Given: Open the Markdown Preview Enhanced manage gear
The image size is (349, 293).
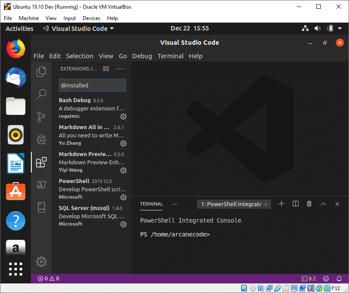Looking at the screenshot, I should [x=123, y=170].
